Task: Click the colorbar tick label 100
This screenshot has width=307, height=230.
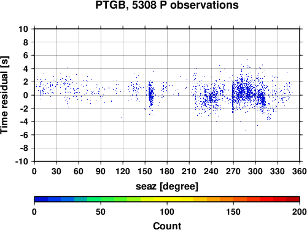Action: click(x=167, y=212)
